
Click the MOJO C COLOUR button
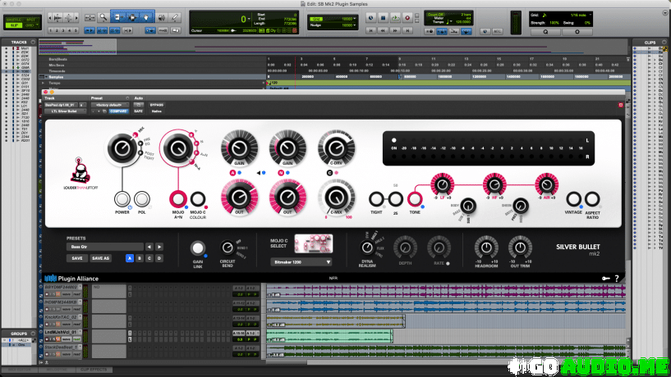(198, 198)
